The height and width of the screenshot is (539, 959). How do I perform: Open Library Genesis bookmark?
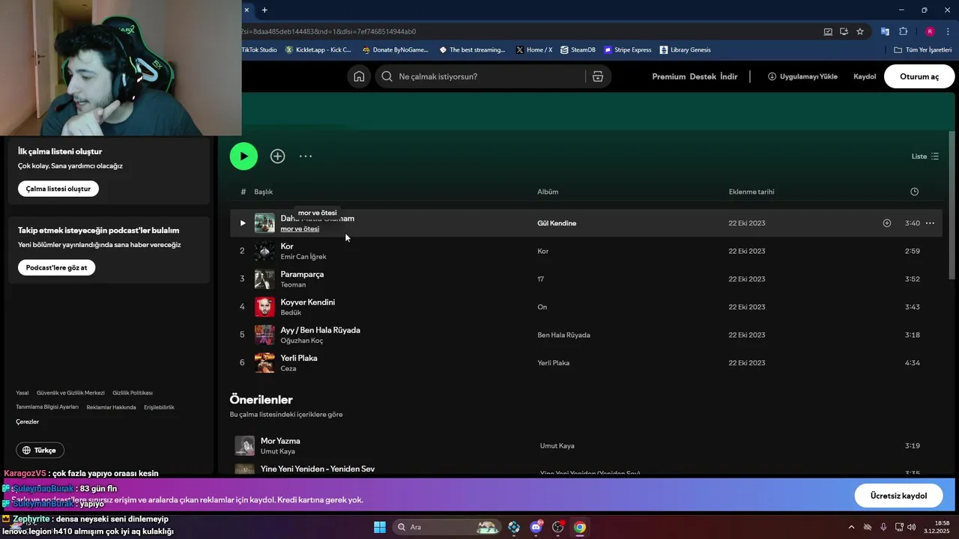click(x=685, y=50)
